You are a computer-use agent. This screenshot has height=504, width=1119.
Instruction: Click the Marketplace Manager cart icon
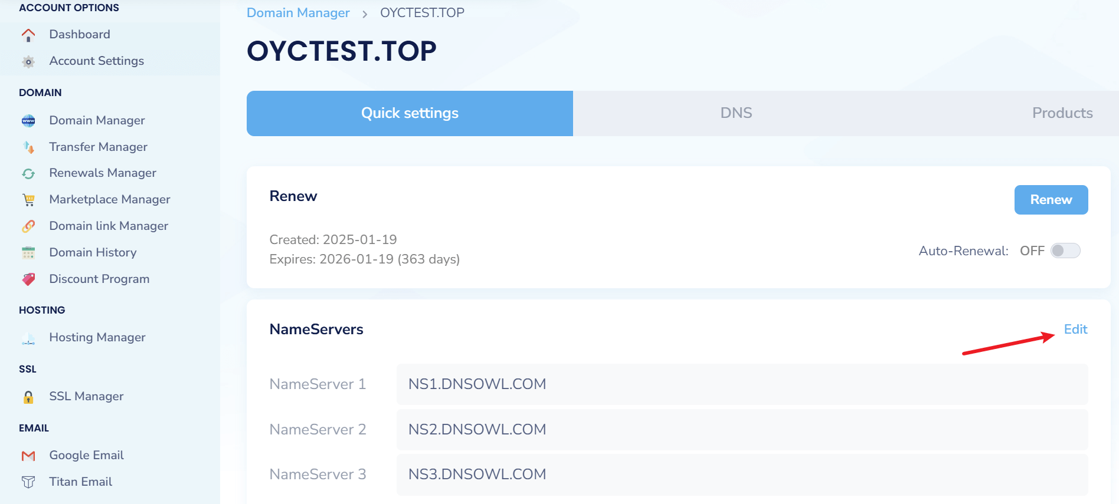[x=28, y=200]
